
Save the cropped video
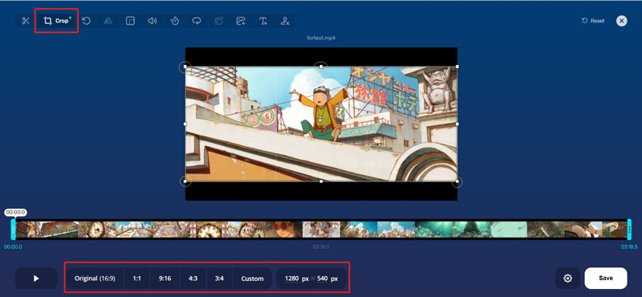606,279
